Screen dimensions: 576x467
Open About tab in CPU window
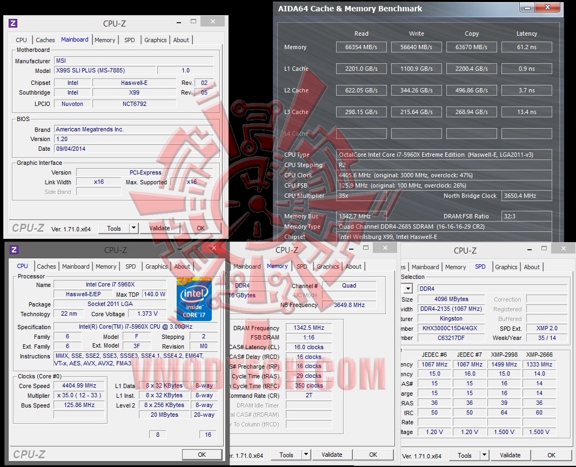pos(182,266)
